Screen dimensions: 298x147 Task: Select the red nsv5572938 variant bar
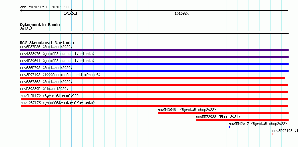click(242, 120)
